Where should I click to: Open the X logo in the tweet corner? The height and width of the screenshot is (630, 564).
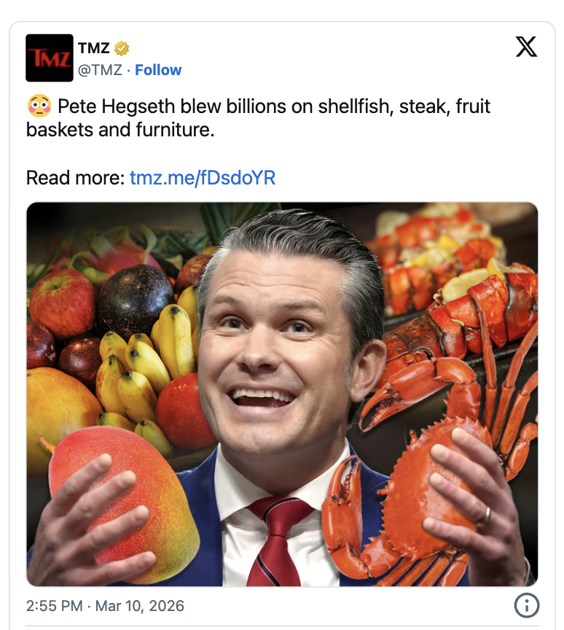click(526, 47)
